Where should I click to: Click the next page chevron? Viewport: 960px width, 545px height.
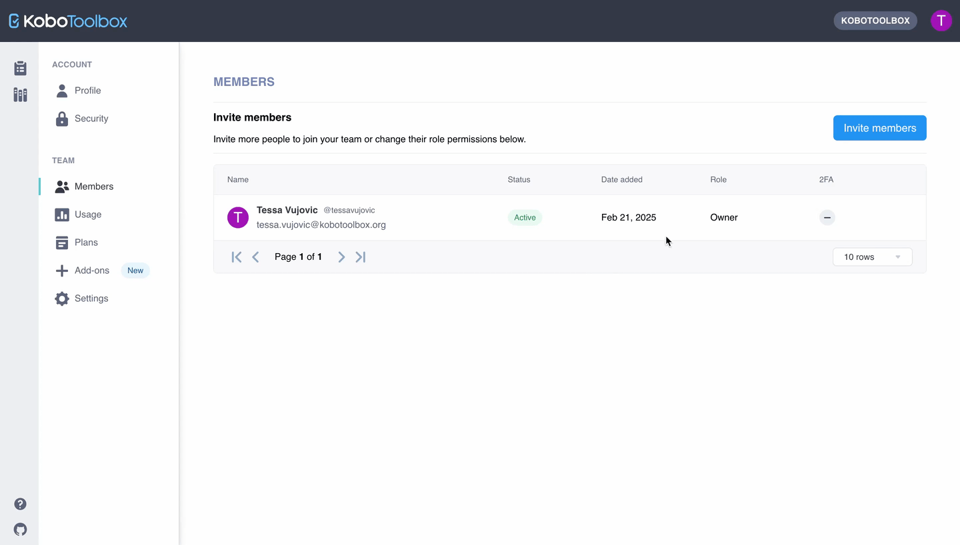coord(341,257)
